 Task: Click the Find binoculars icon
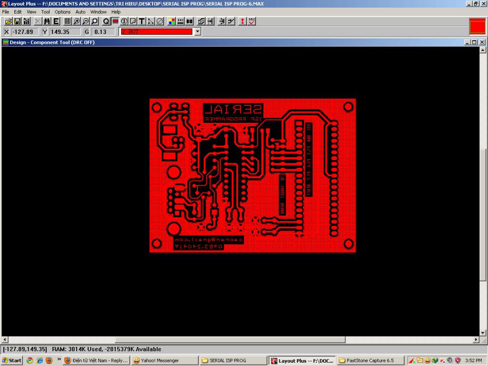tap(47, 21)
